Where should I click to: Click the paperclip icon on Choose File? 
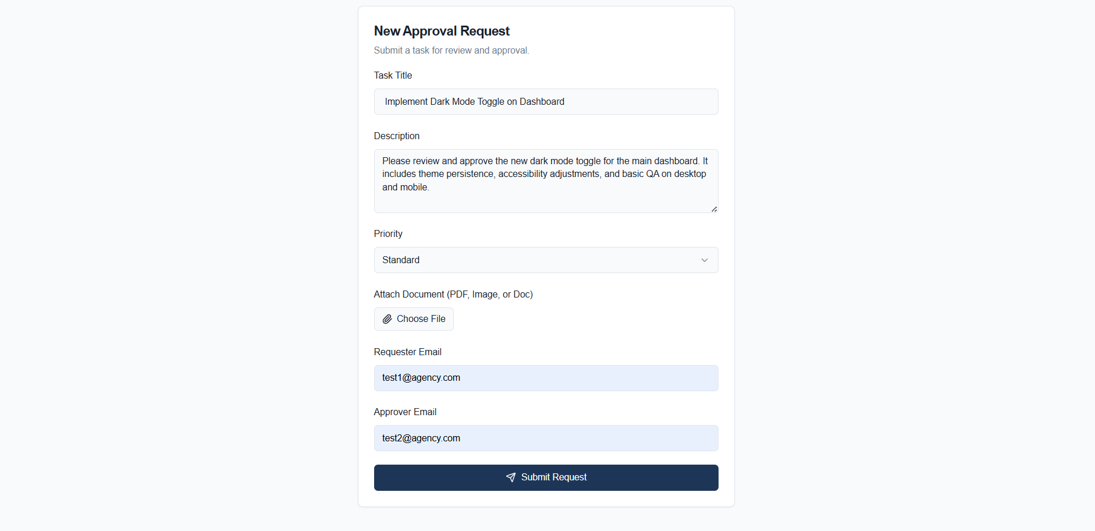coord(387,319)
